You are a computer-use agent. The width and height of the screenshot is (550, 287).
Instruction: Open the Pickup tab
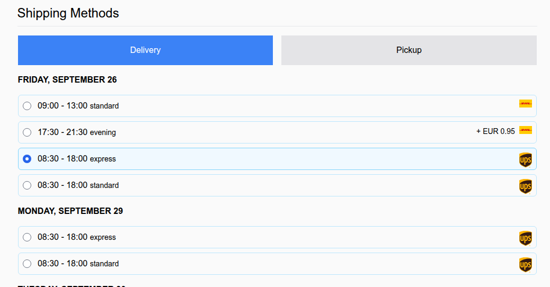click(409, 50)
